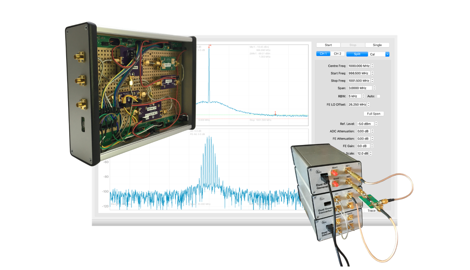Click the Start sweep button
The height and width of the screenshot is (270, 470).
click(x=328, y=45)
